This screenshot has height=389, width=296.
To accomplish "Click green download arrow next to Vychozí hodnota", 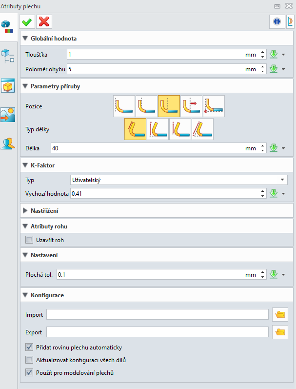I will click(x=274, y=193).
